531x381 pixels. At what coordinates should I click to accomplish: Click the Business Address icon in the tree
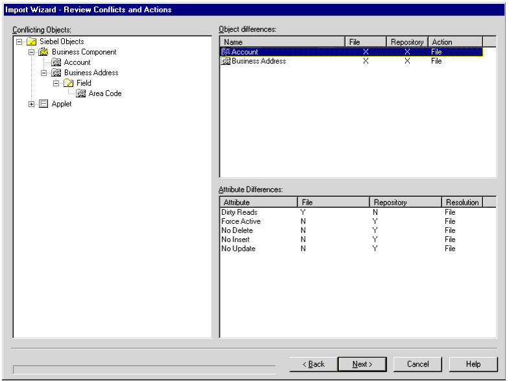[x=56, y=73]
